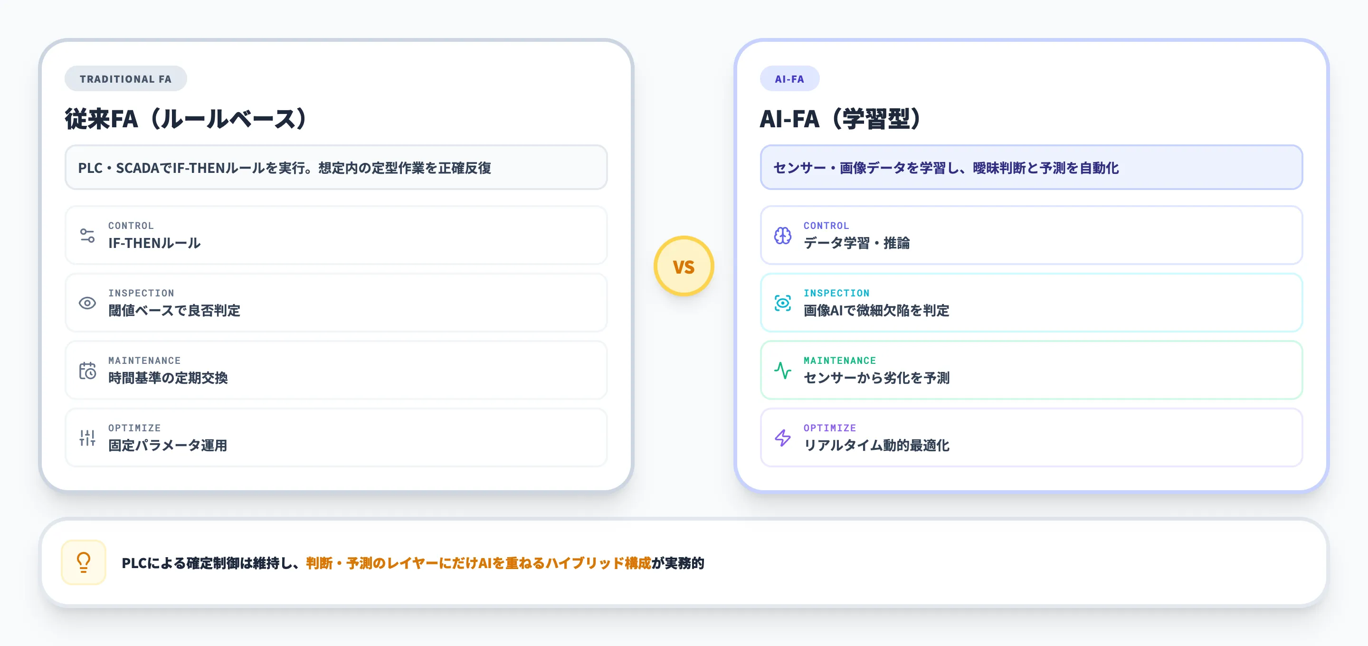The width and height of the screenshot is (1368, 646).
Task: Click the TRADITIONAL FA label badge
Action: pyautogui.click(x=126, y=78)
